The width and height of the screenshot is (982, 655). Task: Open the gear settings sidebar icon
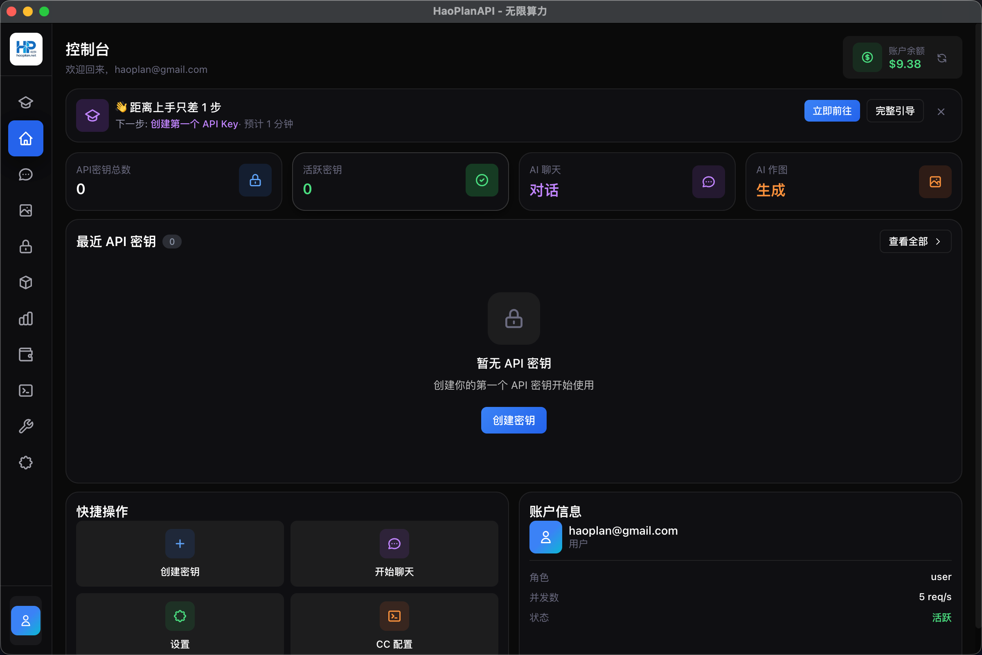(26, 463)
